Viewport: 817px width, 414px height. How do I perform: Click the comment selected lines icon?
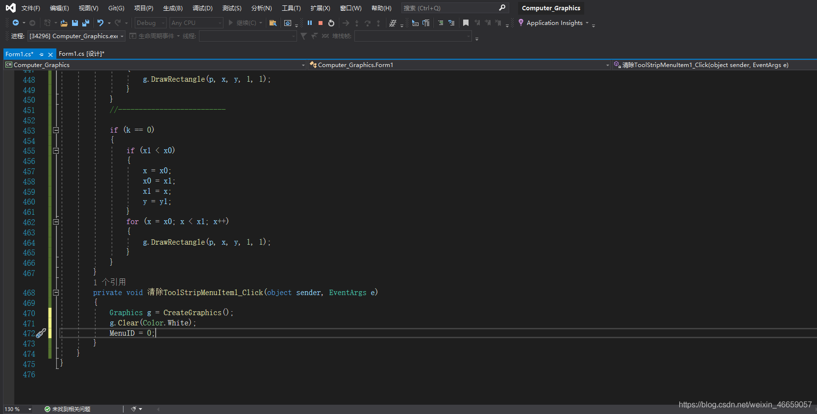pyautogui.click(x=451, y=23)
